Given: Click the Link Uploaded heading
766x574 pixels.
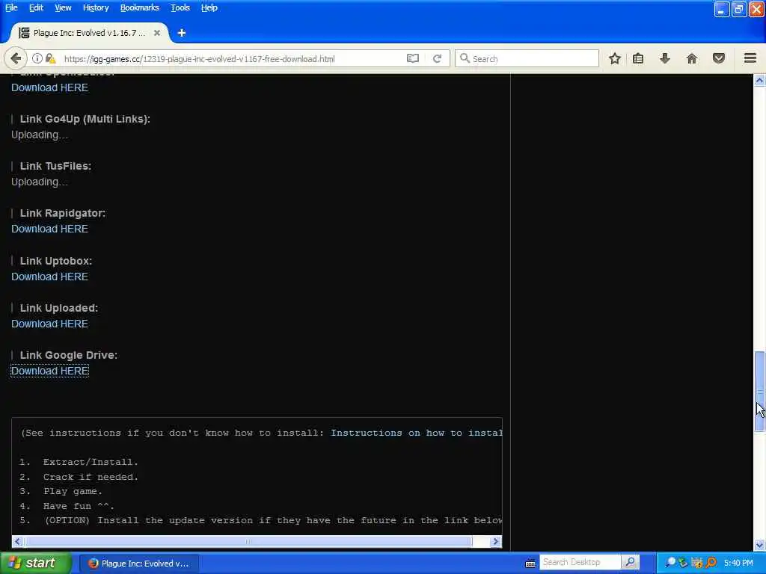Looking at the screenshot, I should click(58, 308).
